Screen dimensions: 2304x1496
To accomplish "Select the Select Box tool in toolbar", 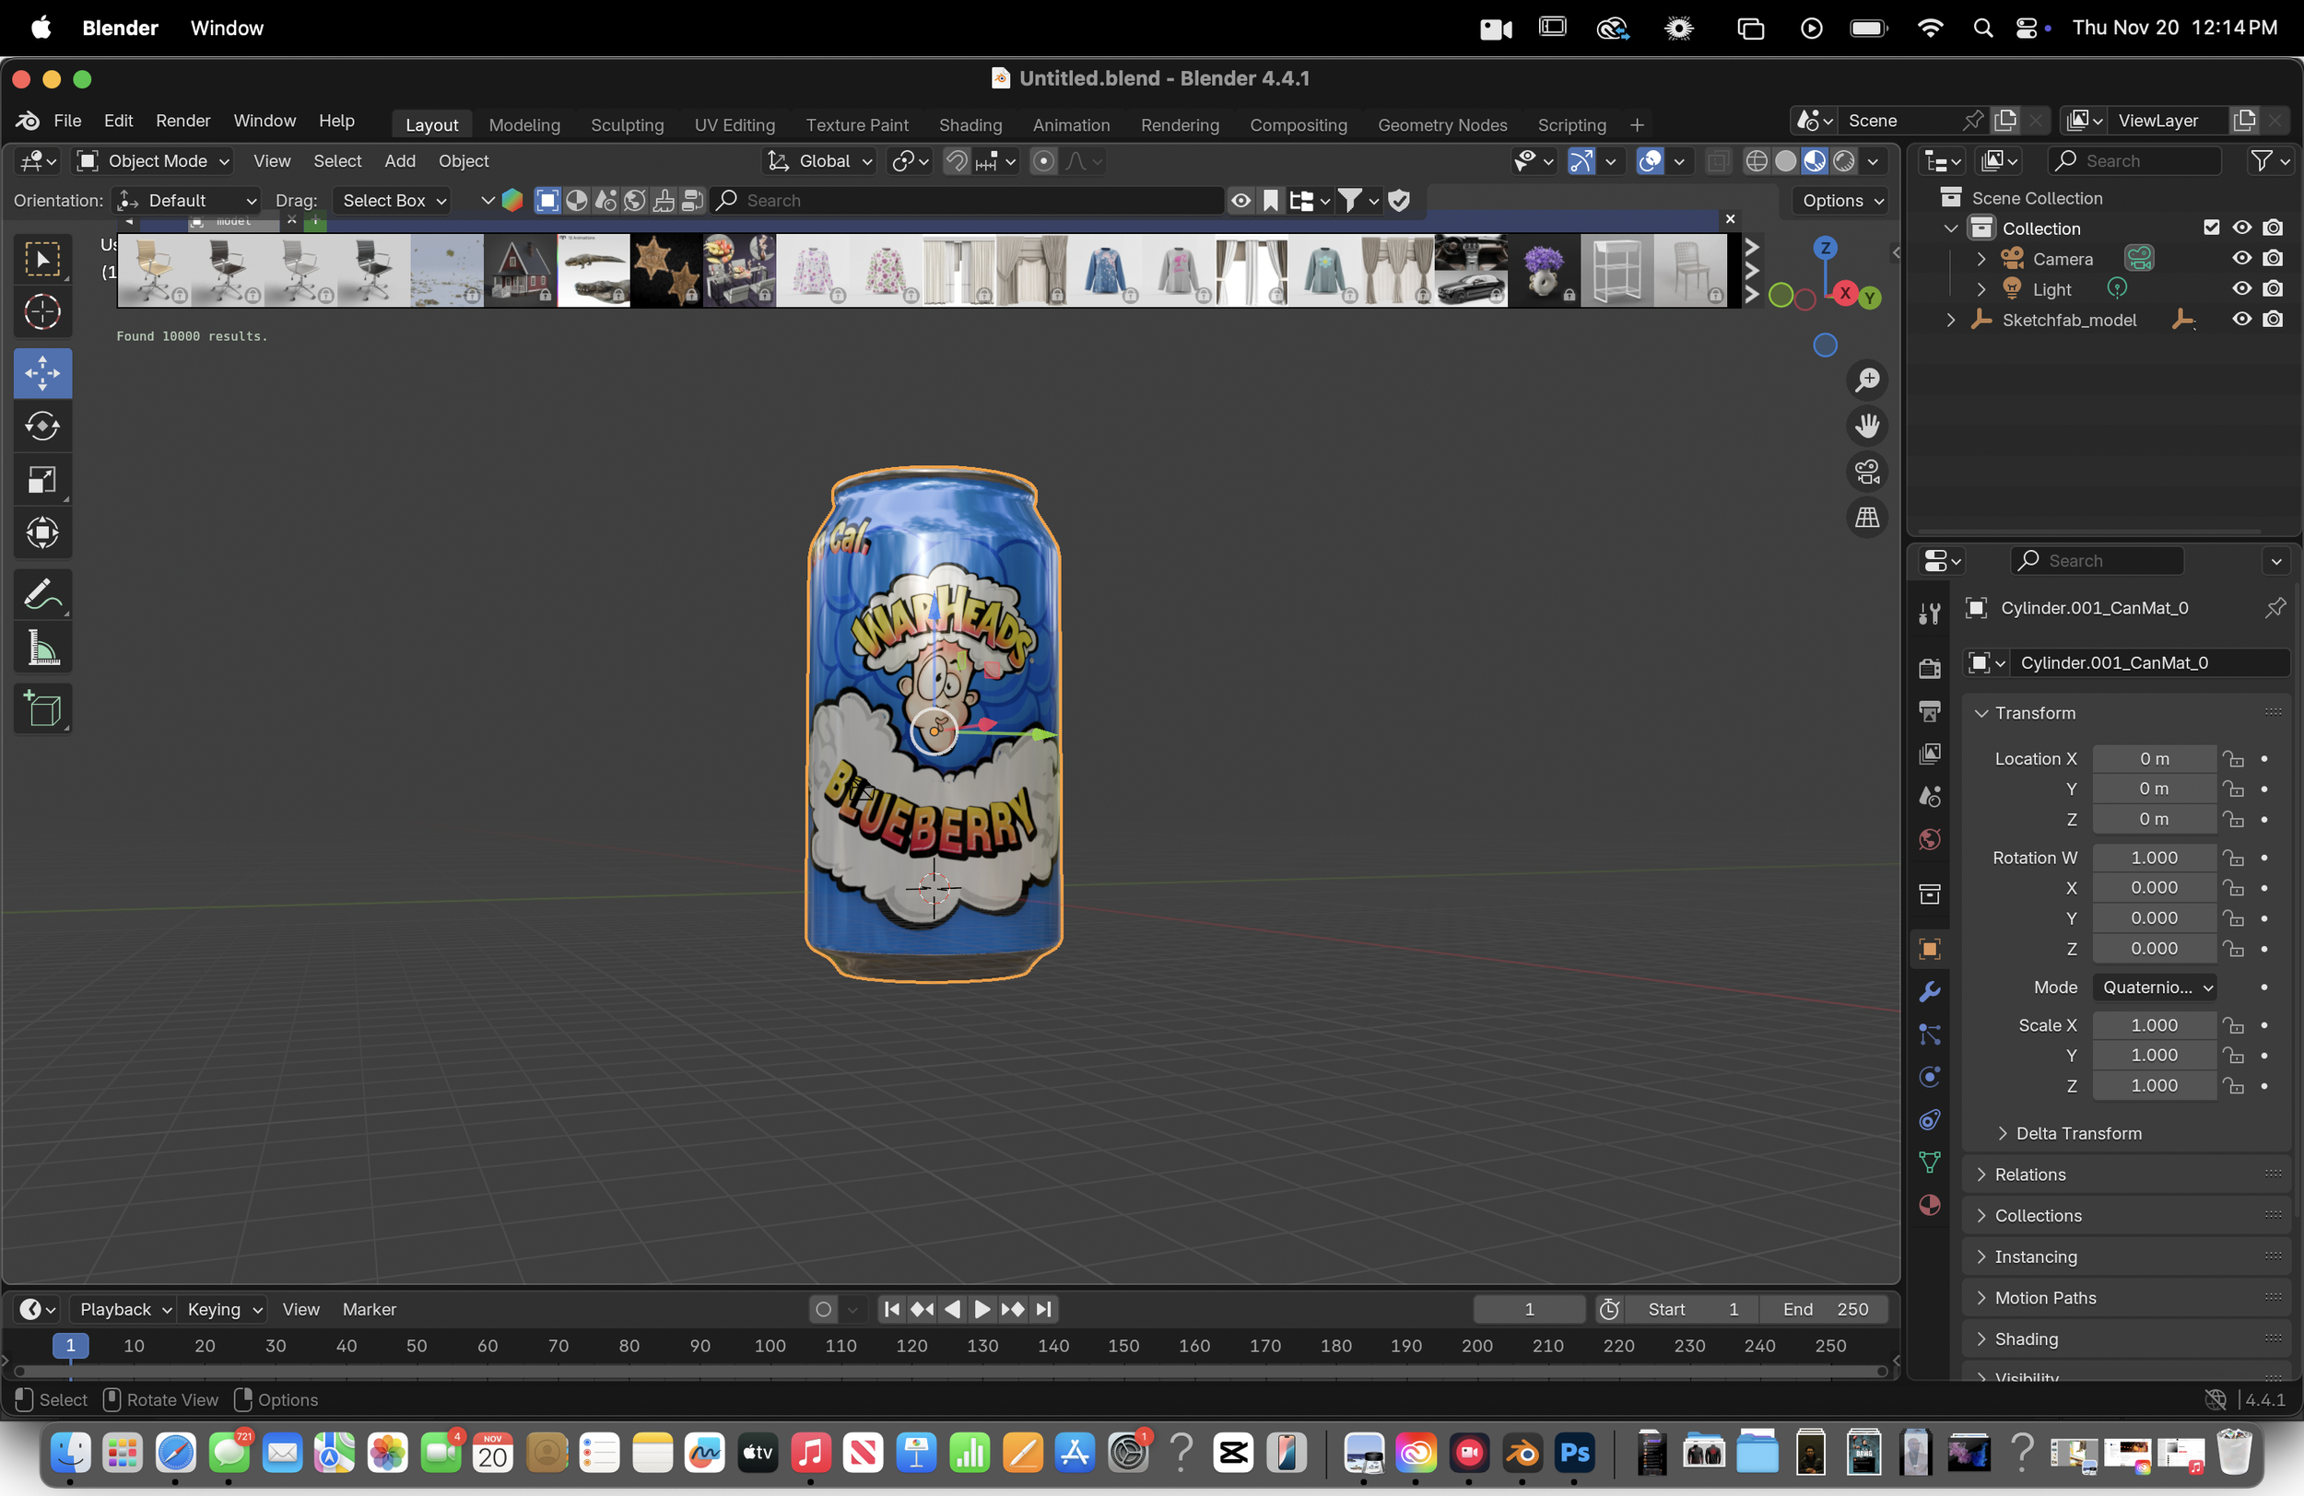I will [41, 260].
